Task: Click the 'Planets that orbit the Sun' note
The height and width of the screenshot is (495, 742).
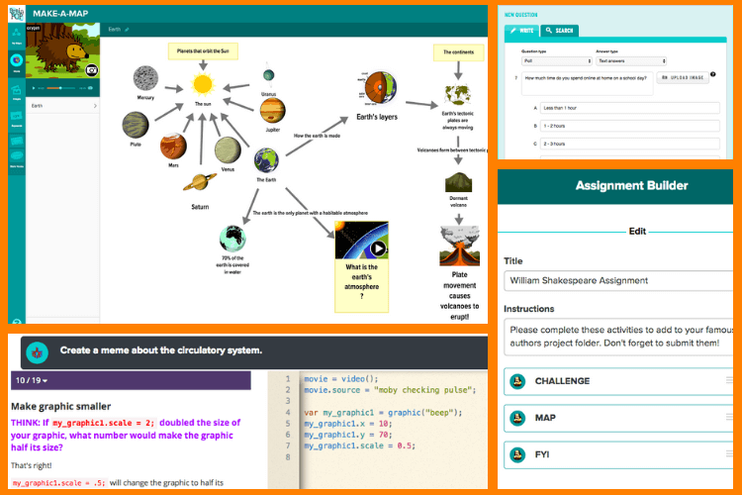Action: [203, 51]
